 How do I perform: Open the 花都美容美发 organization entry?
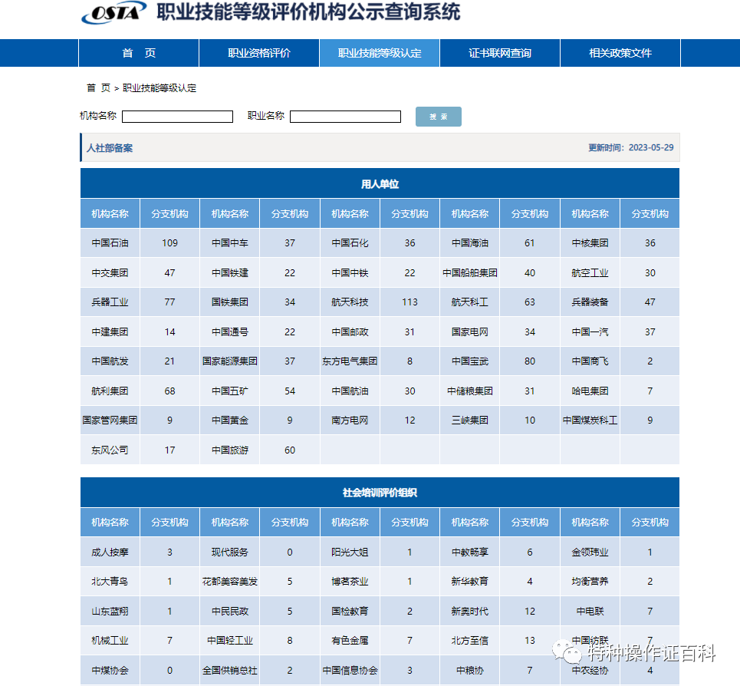click(230, 582)
